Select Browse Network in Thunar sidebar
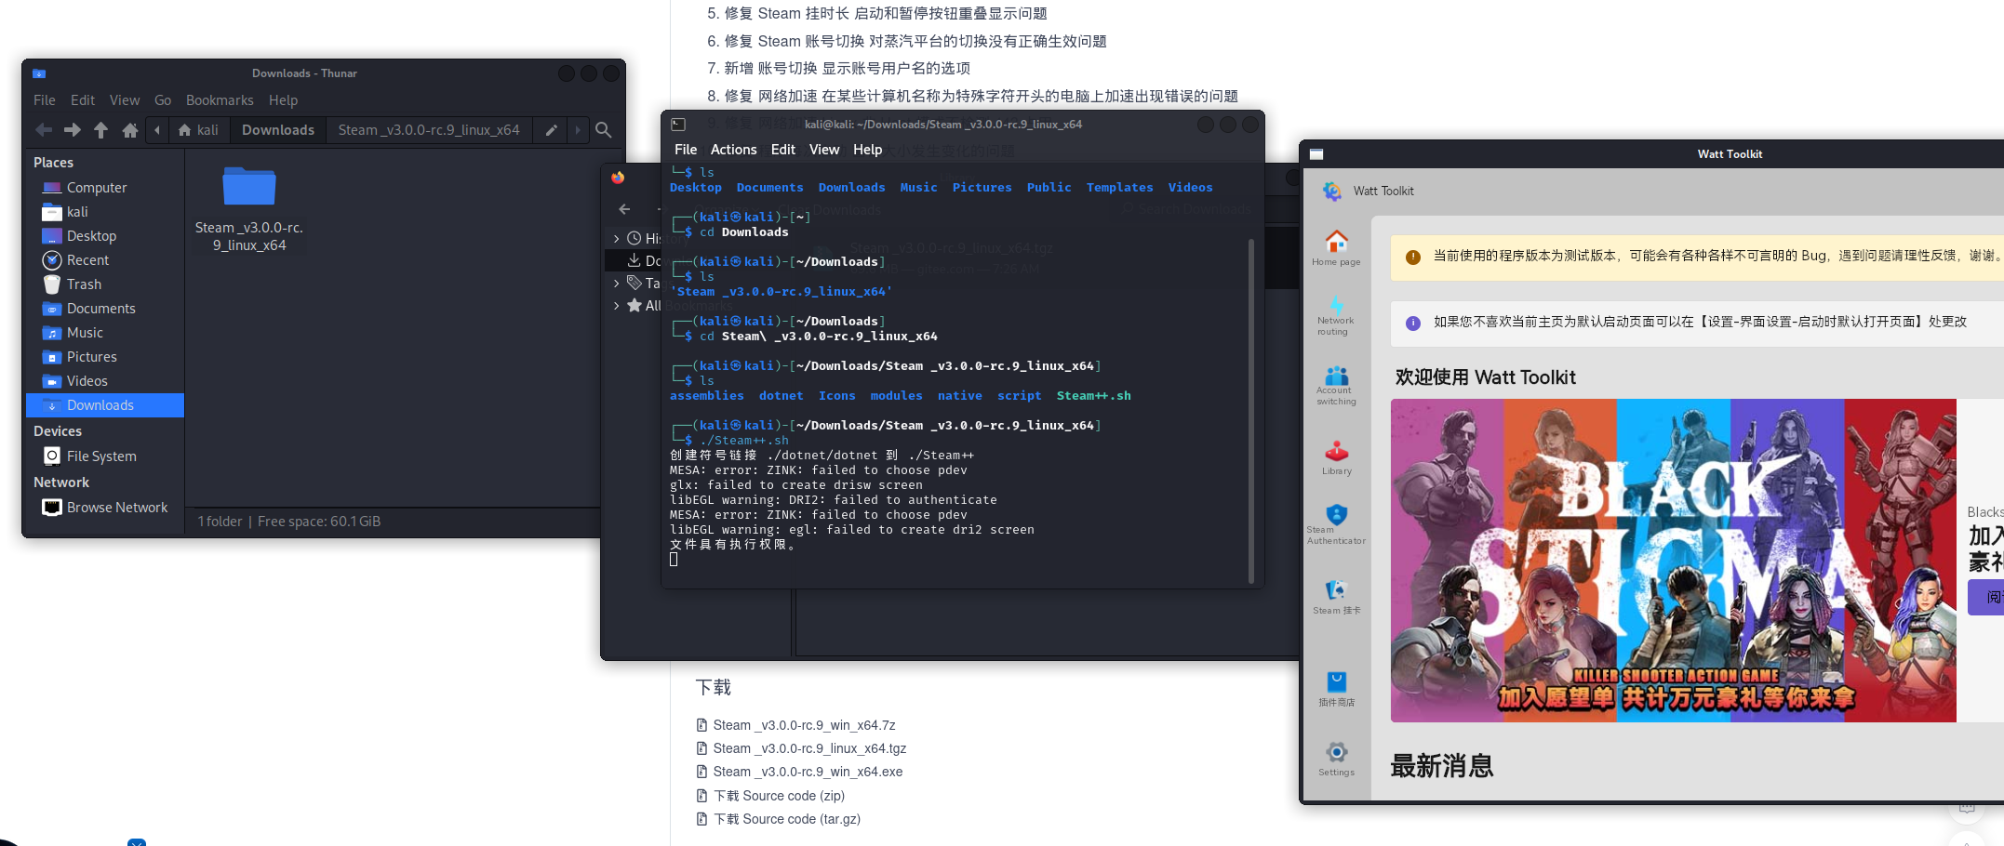Viewport: 2004px width, 846px height. pos(106,508)
